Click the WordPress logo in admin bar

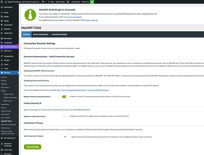pyautogui.click(x=2, y=2)
